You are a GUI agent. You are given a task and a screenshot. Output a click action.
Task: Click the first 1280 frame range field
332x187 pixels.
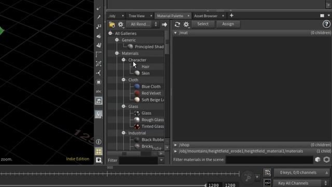[x=214, y=185]
